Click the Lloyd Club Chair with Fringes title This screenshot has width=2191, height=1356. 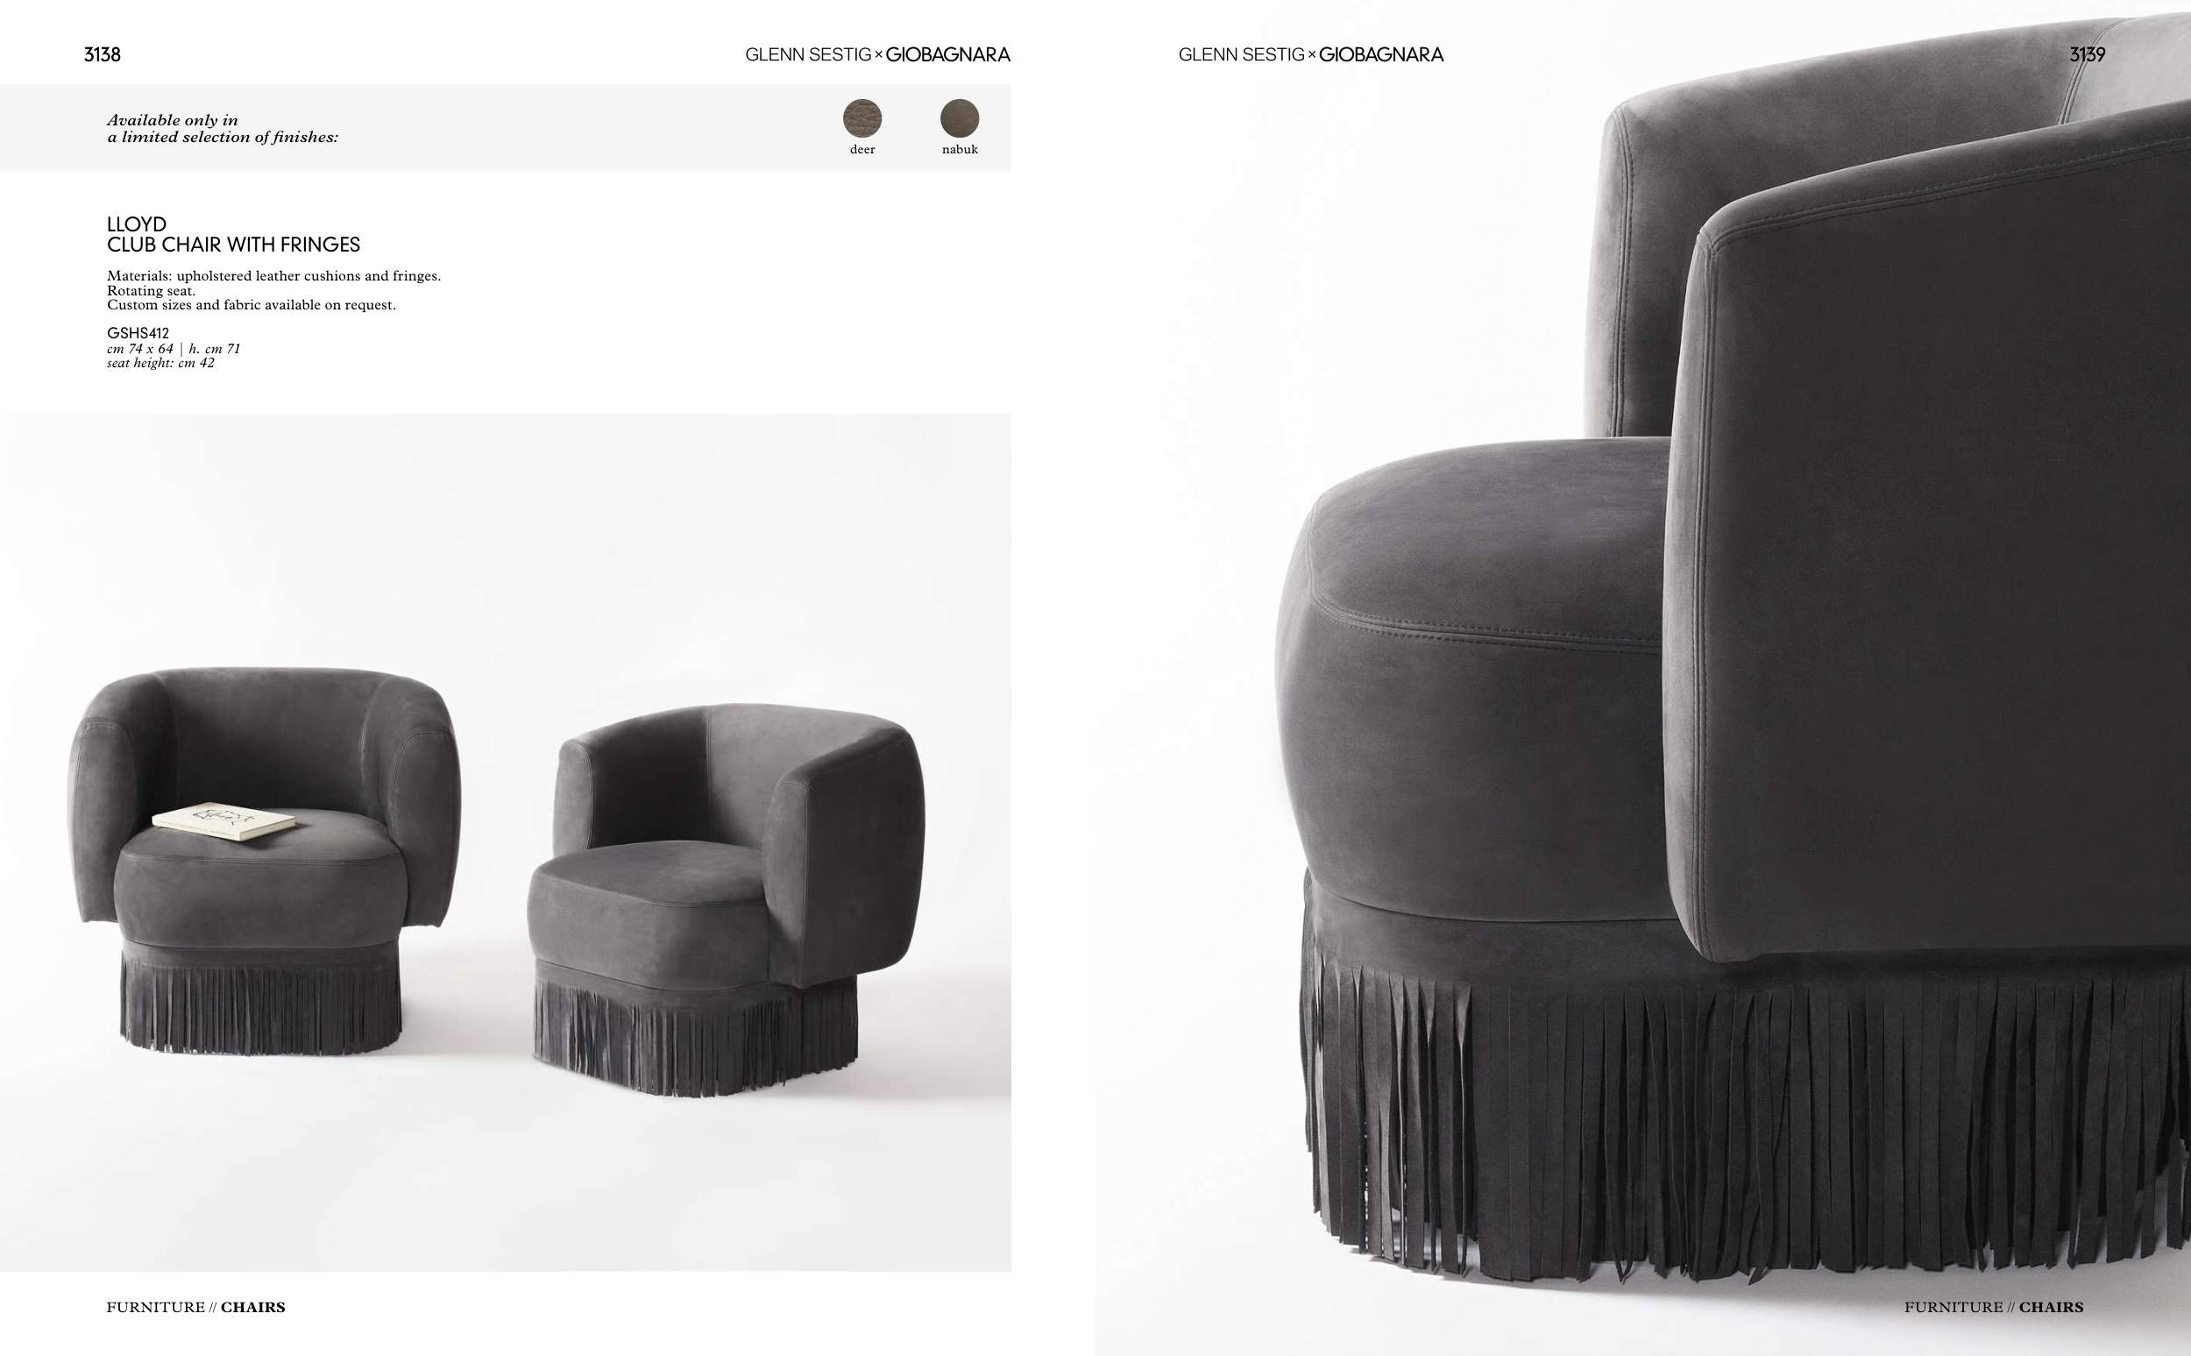(x=233, y=234)
